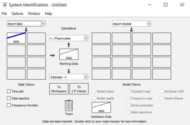
Task: Open the Import data dropdown
Action: (x=26, y=24)
